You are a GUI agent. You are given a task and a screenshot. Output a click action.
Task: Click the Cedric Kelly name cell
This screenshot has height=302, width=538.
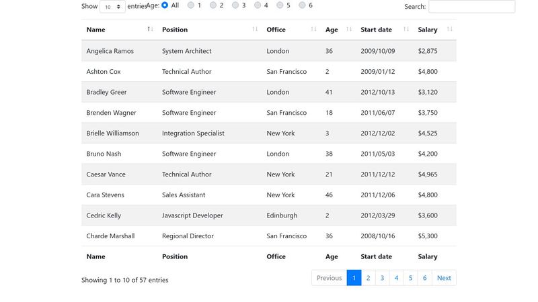click(104, 215)
